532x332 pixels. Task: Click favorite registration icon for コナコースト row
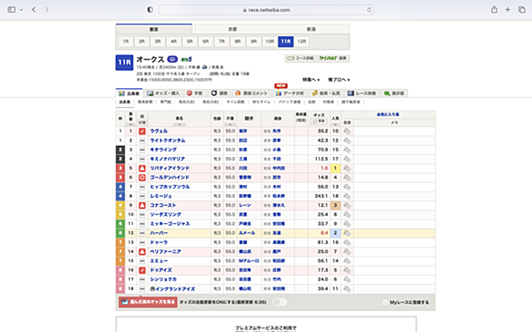point(347,205)
